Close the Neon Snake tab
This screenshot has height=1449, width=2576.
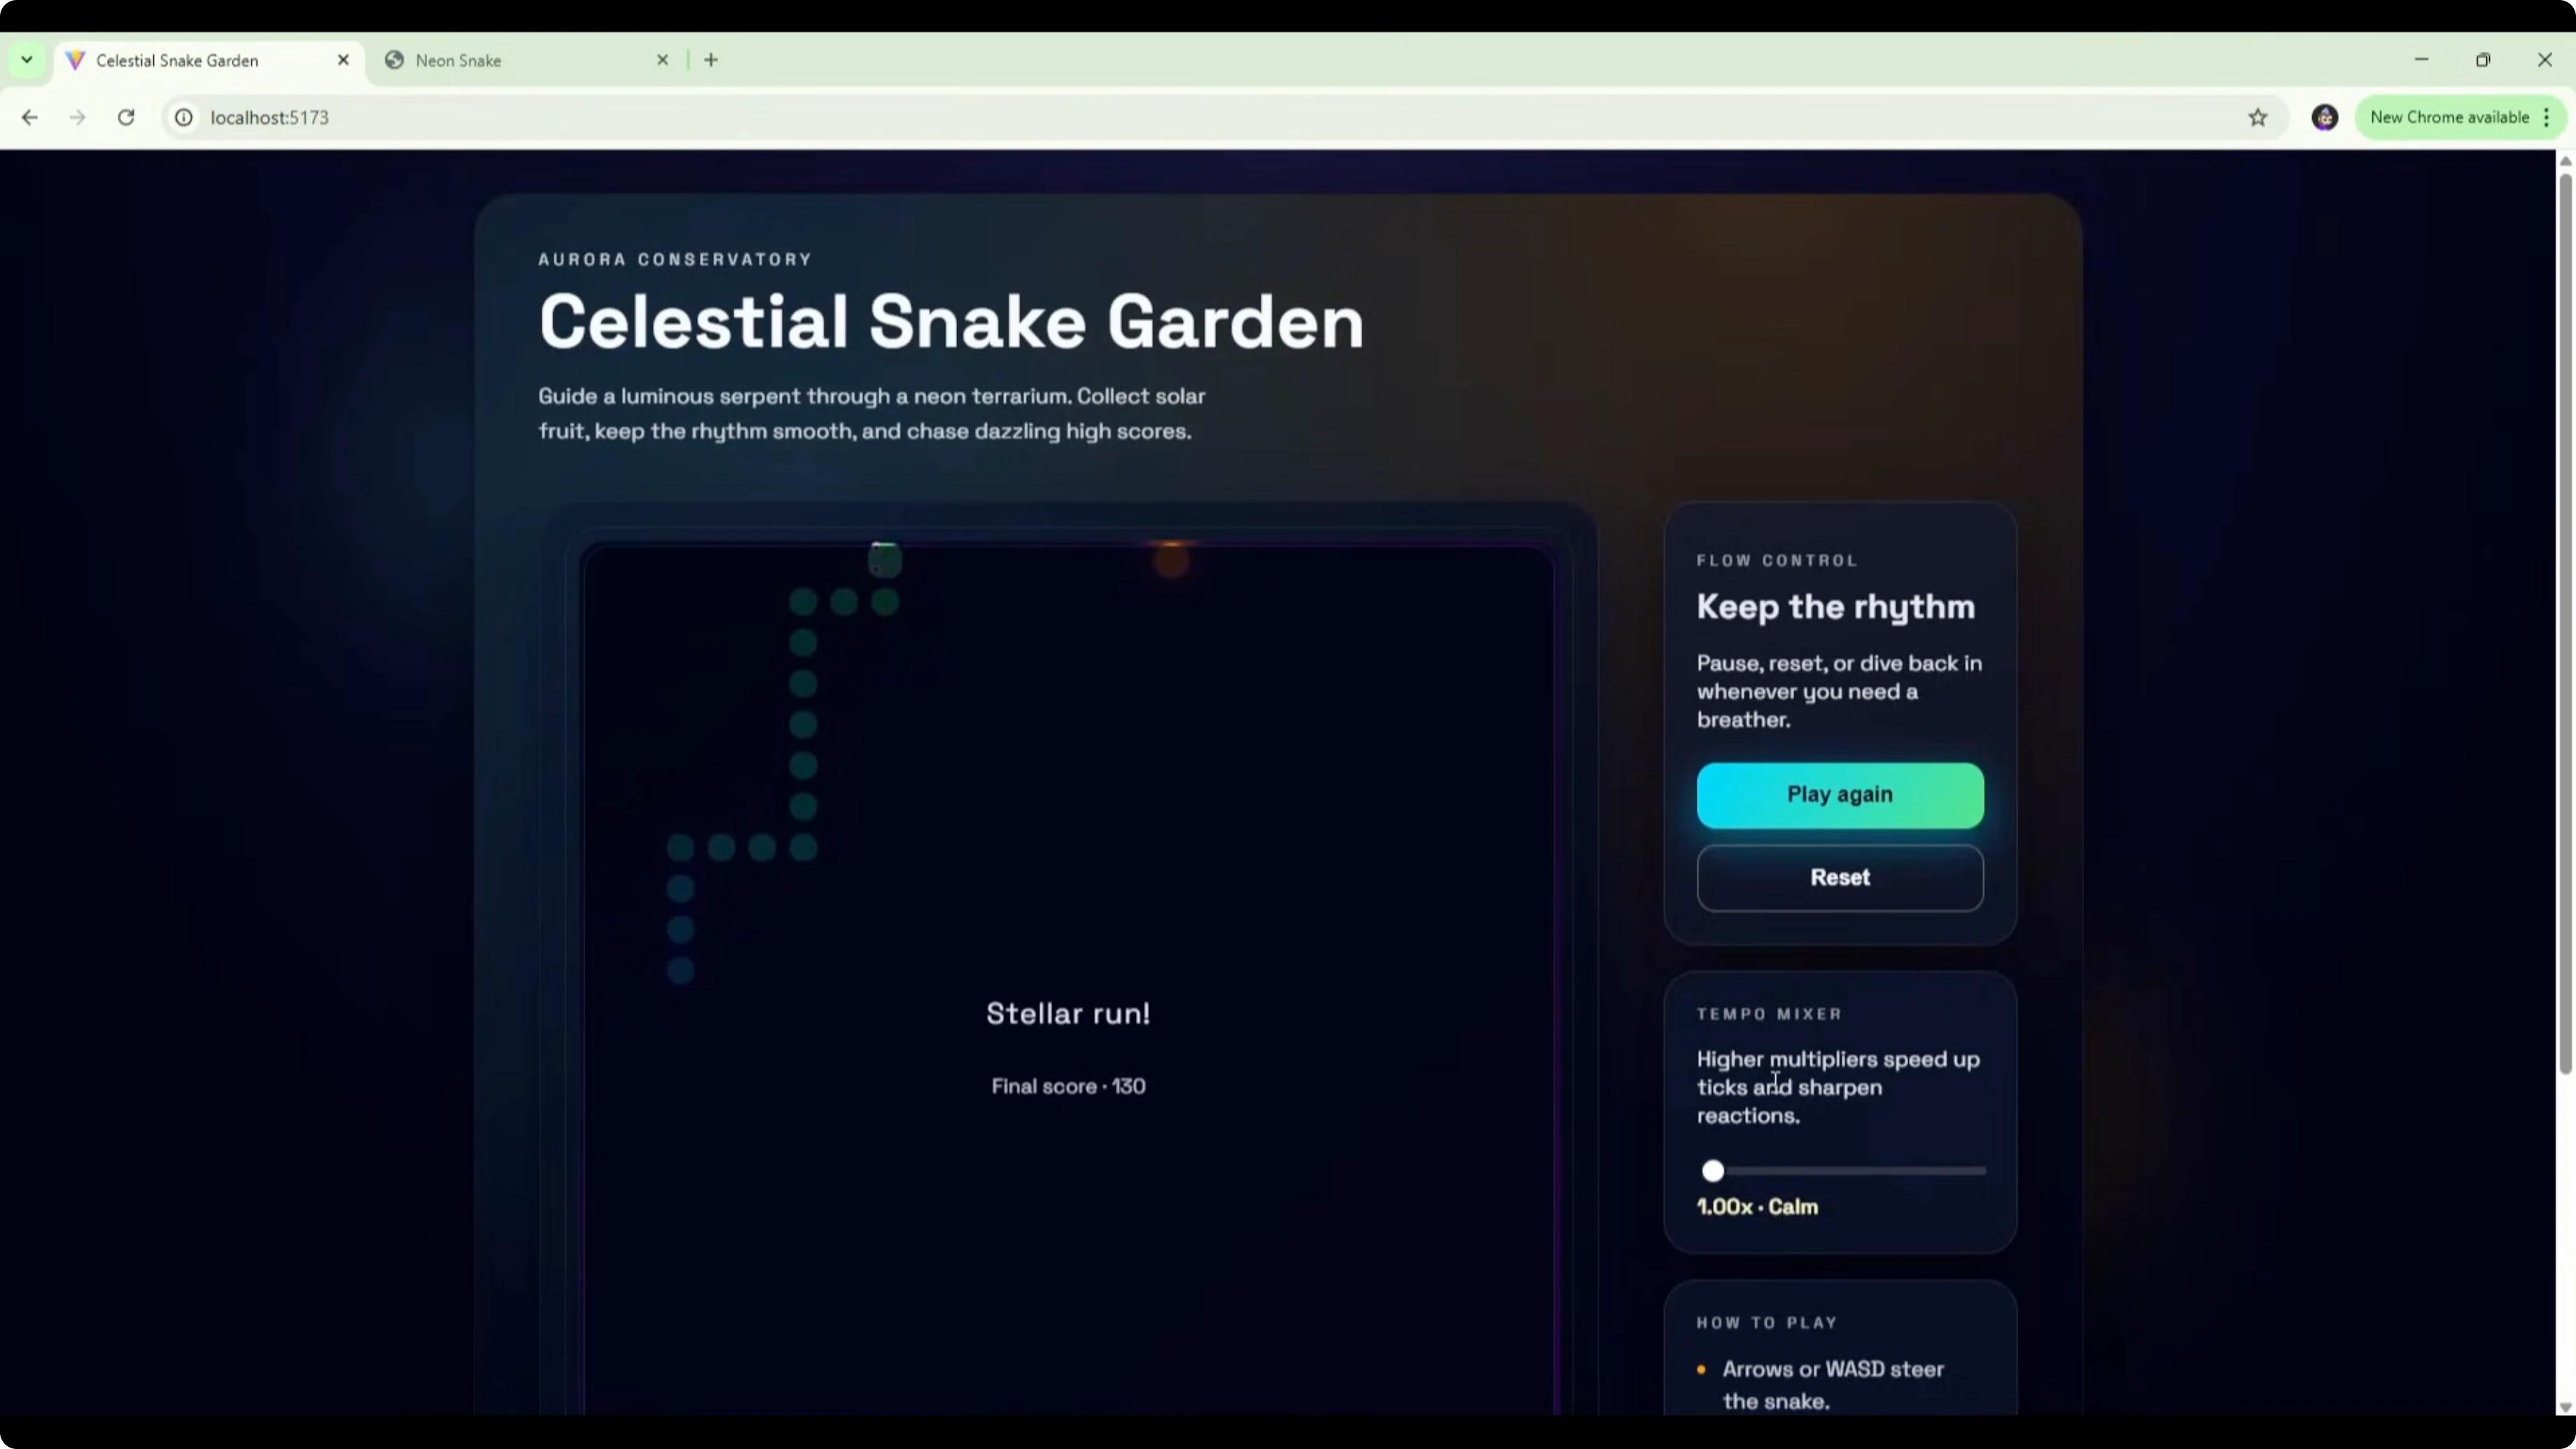(x=662, y=60)
